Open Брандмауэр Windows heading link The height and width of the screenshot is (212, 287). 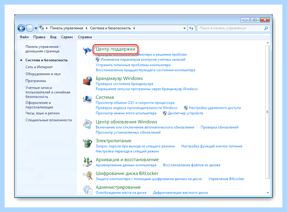[x=119, y=78]
